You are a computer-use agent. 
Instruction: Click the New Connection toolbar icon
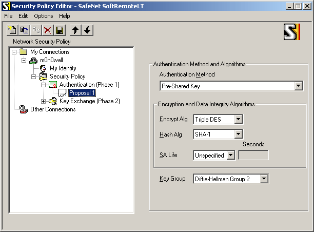(x=12, y=30)
